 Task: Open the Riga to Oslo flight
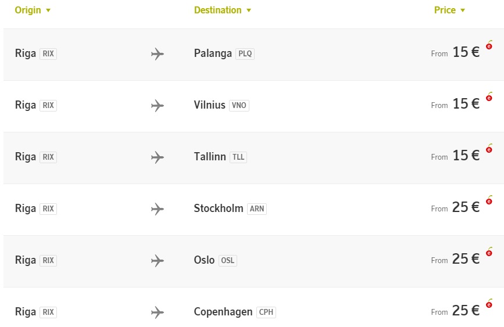[x=253, y=261]
